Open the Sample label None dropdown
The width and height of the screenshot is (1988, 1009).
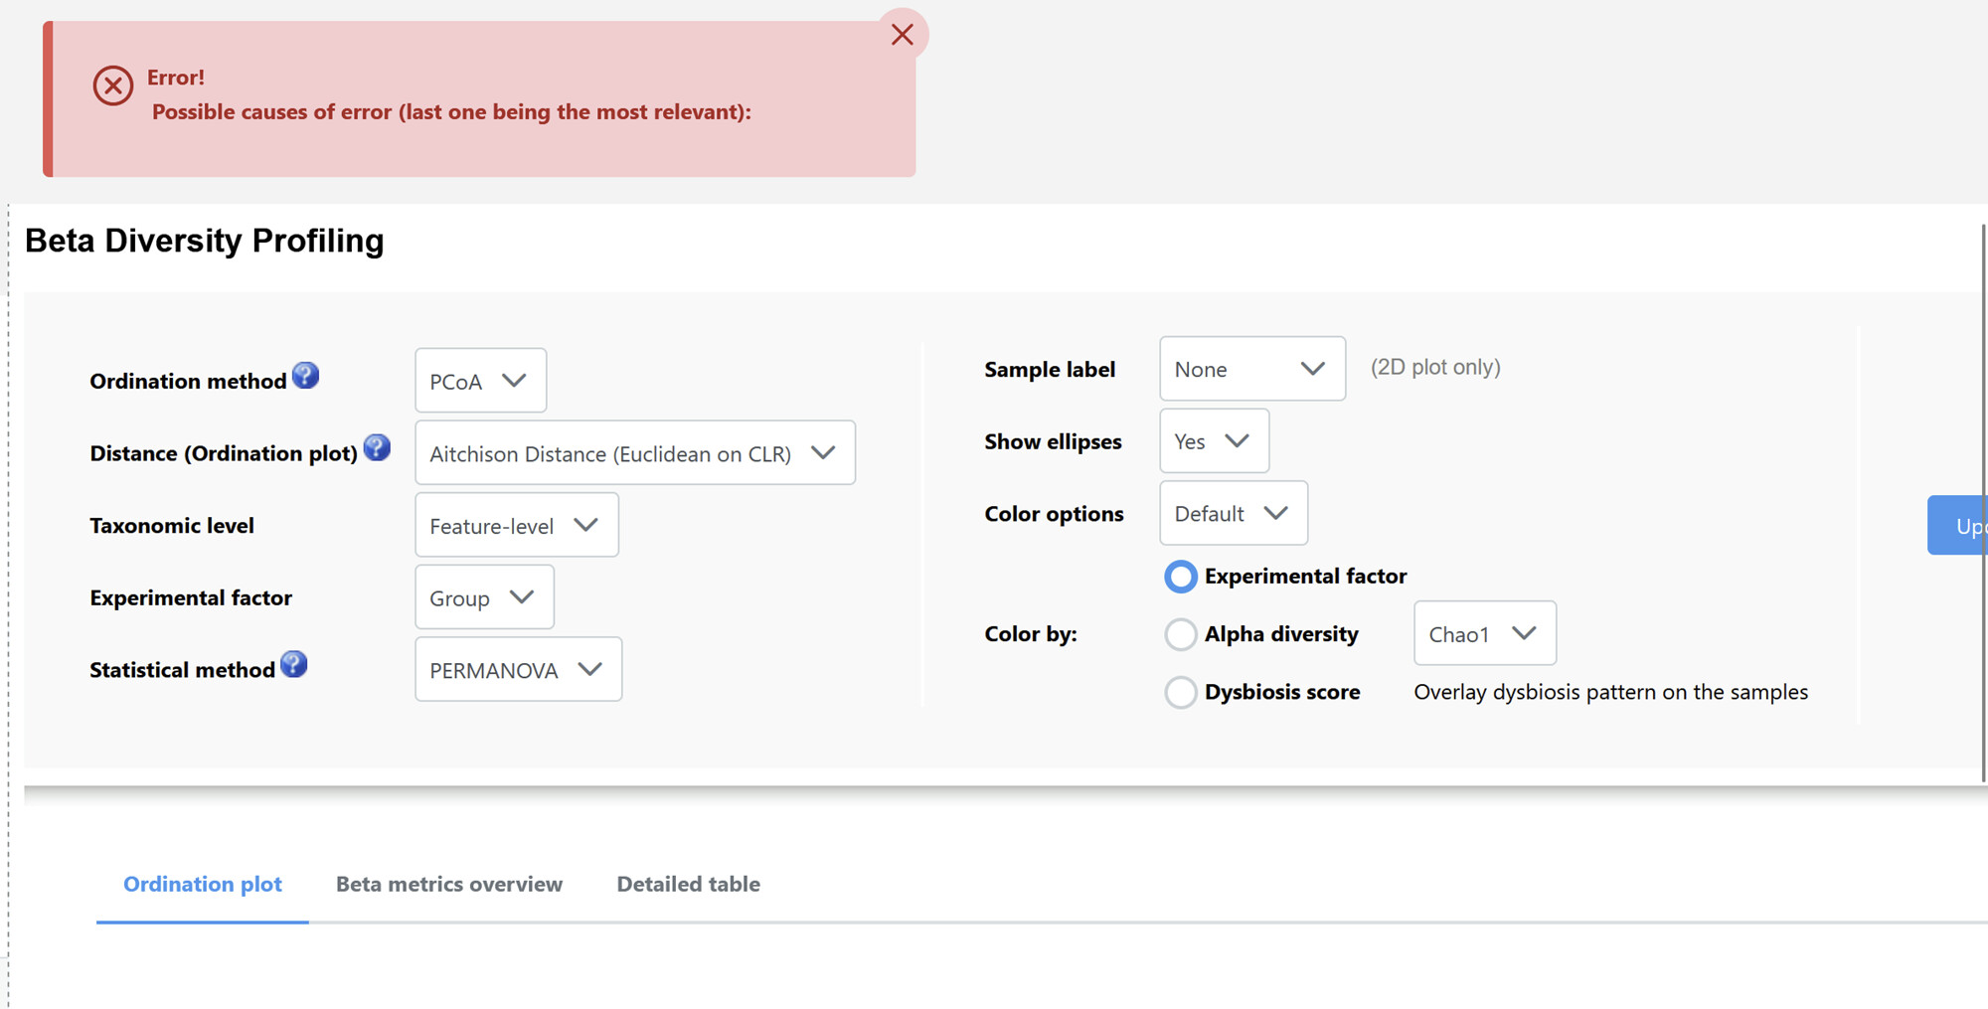pyautogui.click(x=1252, y=369)
